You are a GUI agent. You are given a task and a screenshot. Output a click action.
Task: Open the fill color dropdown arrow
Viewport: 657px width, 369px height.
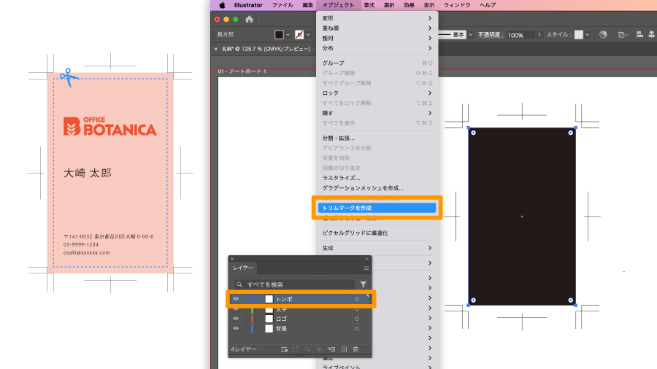[288, 35]
